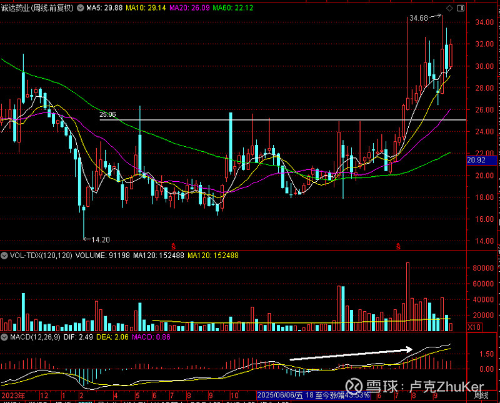Screen dimensions: 500x403
Task: Click the yellow DEA: 2.06 value
Action: tap(112, 337)
